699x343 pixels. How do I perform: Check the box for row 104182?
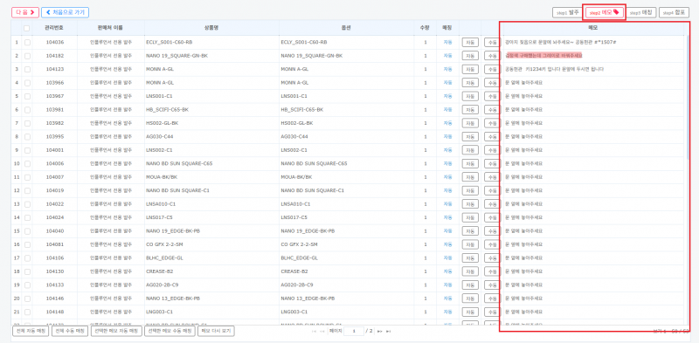click(x=27, y=56)
